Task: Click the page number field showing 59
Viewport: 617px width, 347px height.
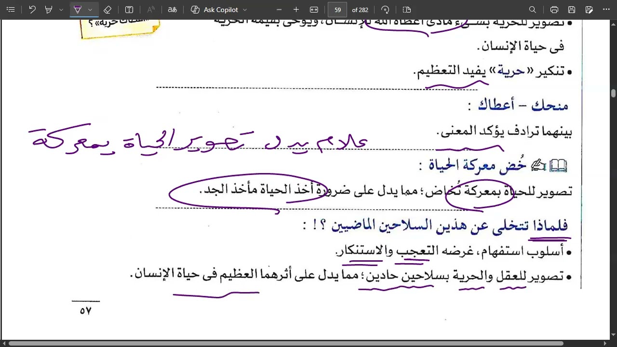Action: click(x=337, y=10)
